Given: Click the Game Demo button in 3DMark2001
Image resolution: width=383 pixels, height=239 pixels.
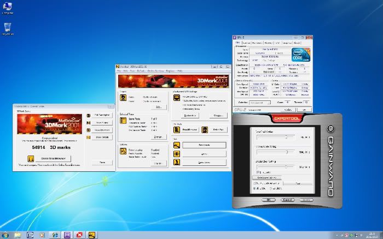Looking at the screenshot, I should (204, 163).
